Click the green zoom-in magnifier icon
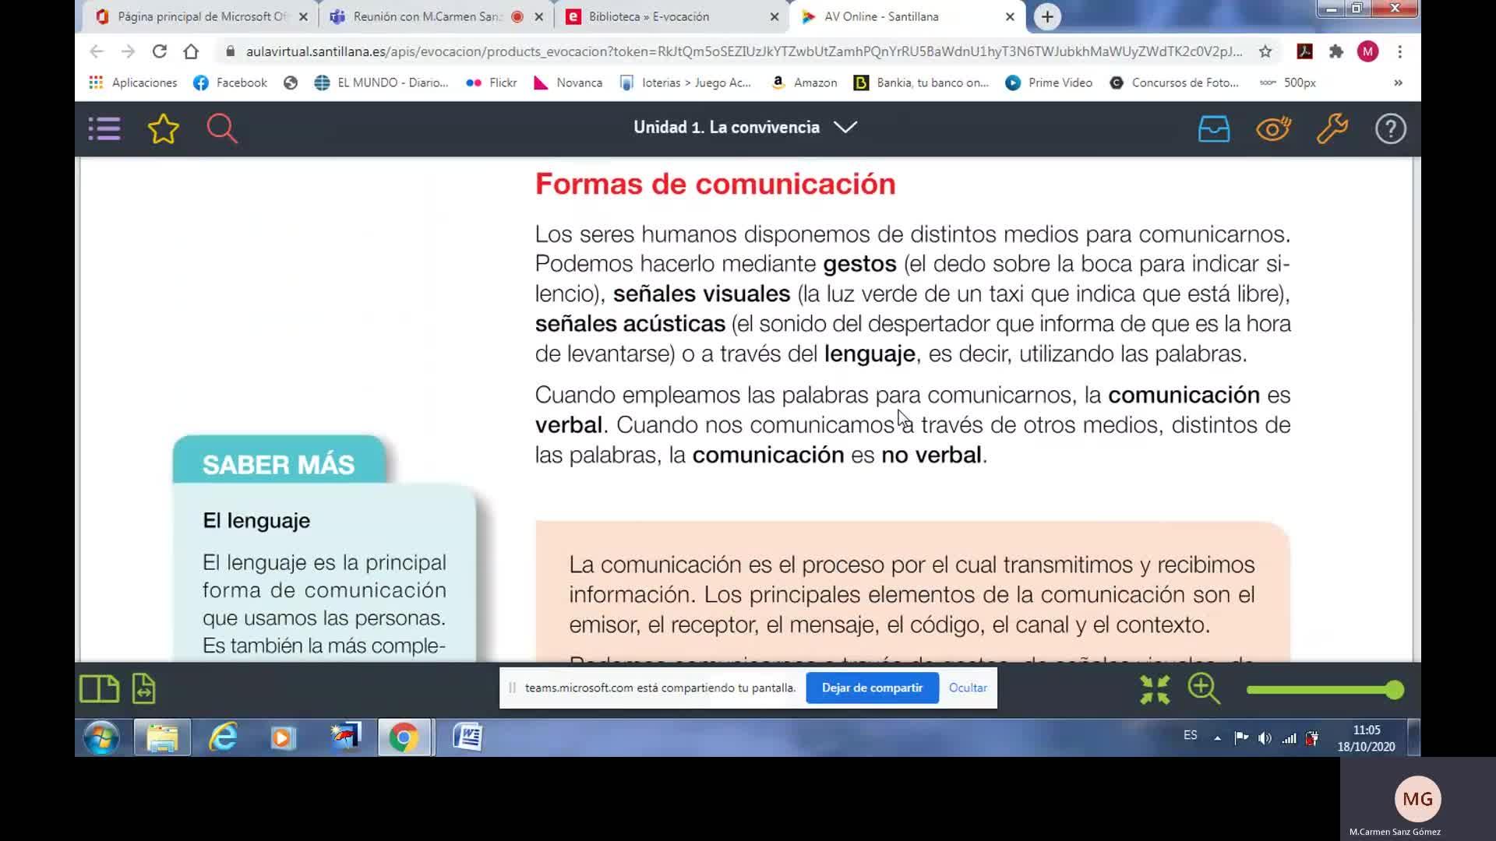1496x841 pixels. click(x=1204, y=689)
